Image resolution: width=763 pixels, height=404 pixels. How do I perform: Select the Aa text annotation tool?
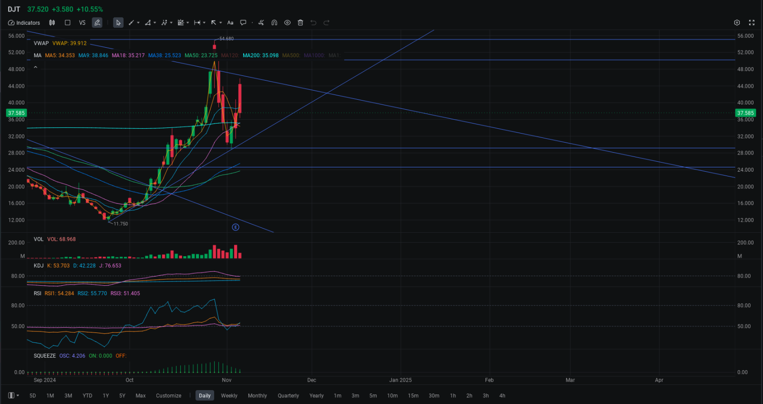230,22
